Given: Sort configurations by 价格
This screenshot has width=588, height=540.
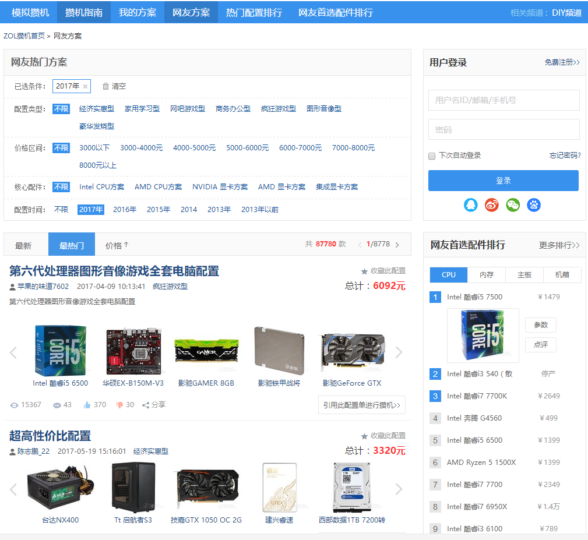Looking at the screenshot, I should point(117,245).
